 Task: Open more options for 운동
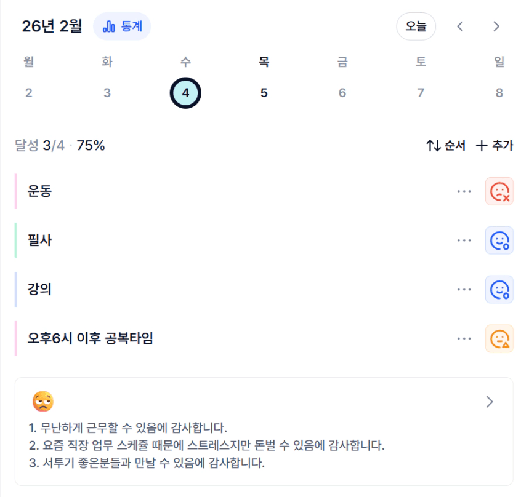tap(464, 191)
